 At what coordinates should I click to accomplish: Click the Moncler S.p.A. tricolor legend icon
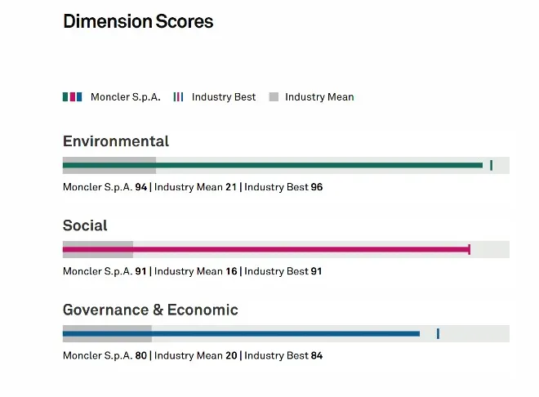click(72, 97)
